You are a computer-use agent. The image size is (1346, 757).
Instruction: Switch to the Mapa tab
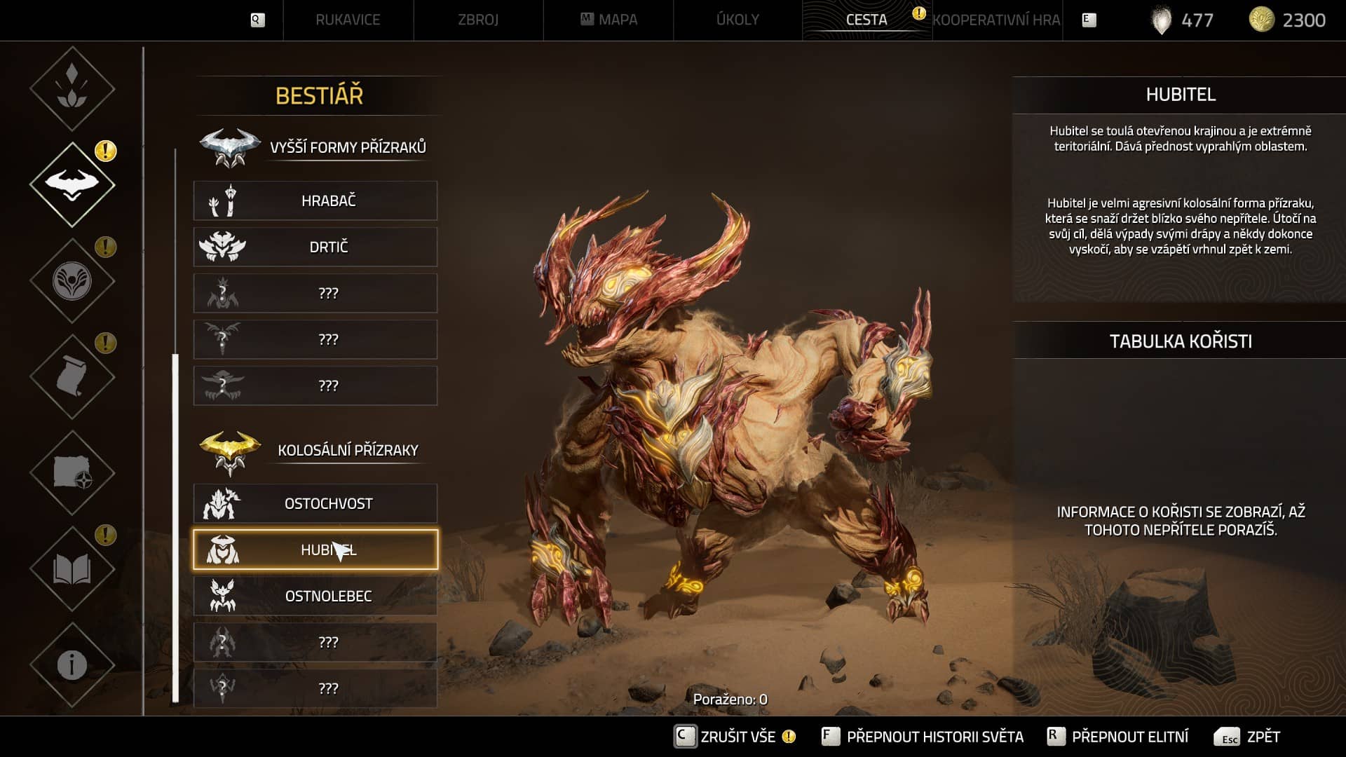(609, 20)
